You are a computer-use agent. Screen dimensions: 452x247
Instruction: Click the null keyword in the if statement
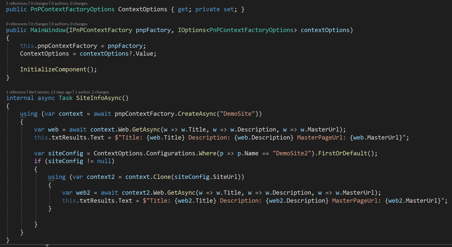(104, 161)
